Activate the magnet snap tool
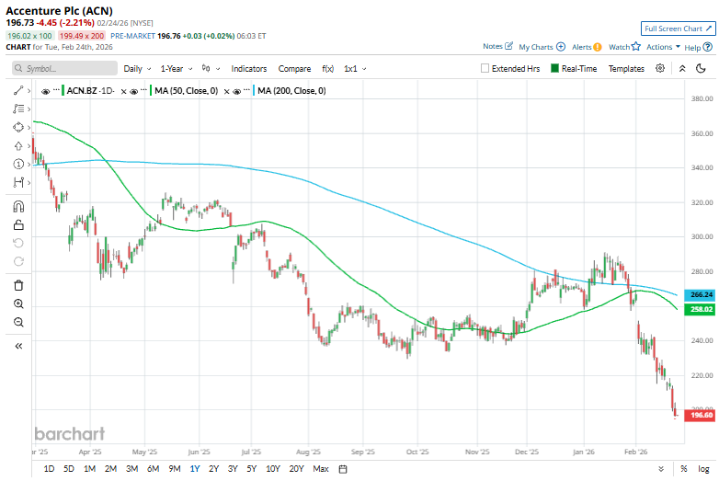The height and width of the screenshot is (481, 719). coord(18,206)
